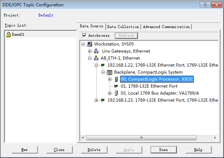Click the CompactLogix Processor module icon

point(116,79)
